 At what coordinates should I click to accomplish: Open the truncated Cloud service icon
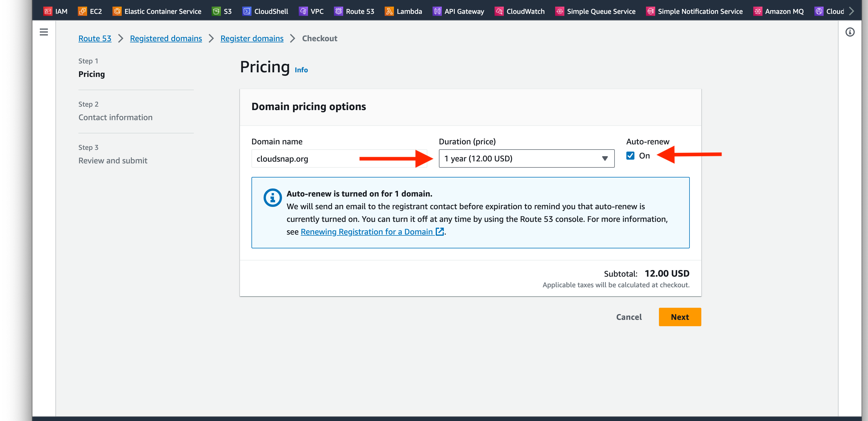[x=818, y=11]
